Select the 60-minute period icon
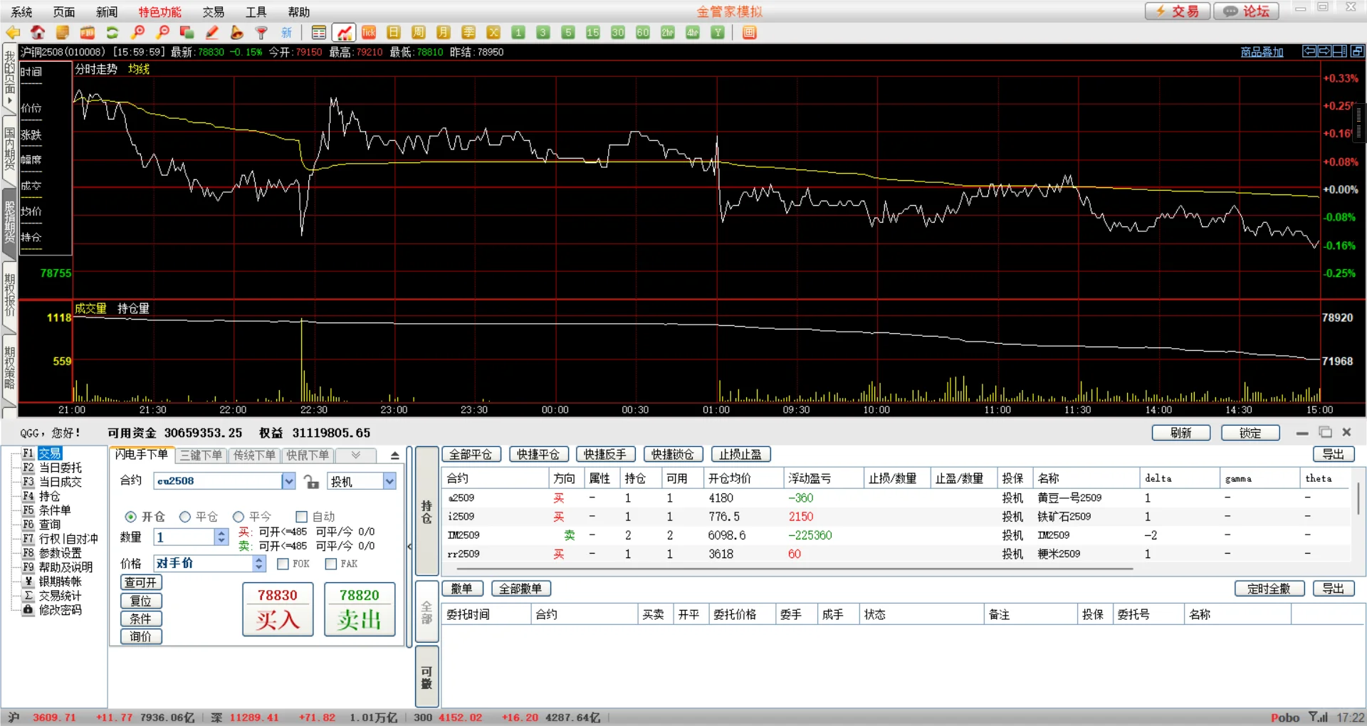Viewport: 1367px width, 726px height. 643,33
